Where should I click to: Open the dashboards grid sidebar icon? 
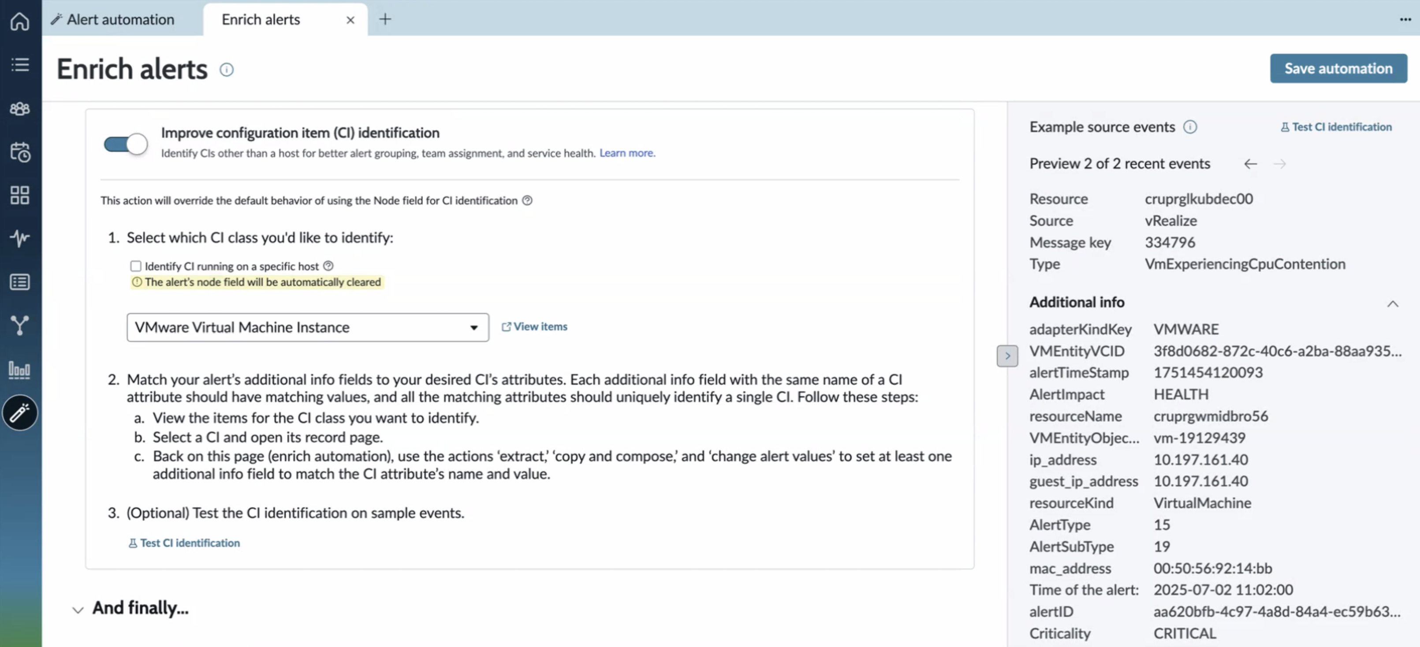click(x=20, y=195)
